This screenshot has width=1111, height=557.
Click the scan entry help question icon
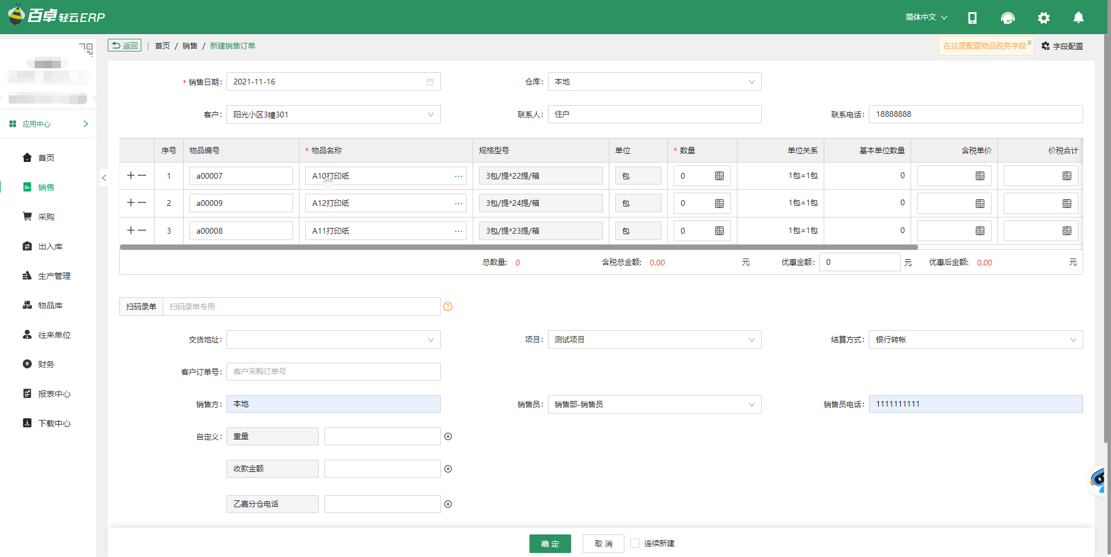pos(448,307)
